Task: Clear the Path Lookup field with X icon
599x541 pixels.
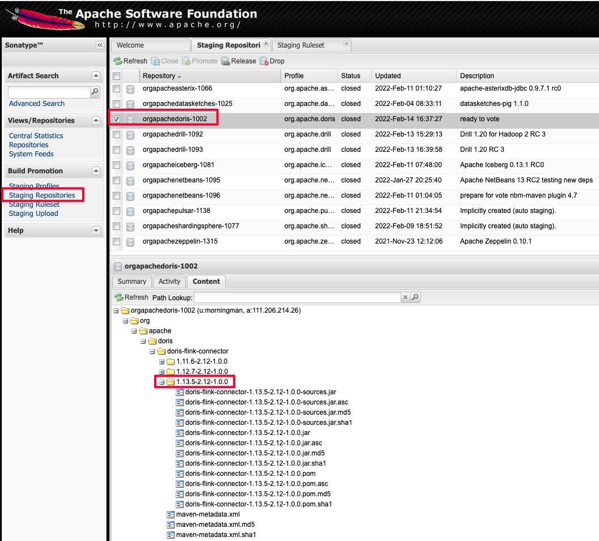Action: pos(405,297)
